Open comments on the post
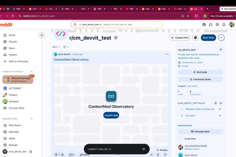This screenshot has width=236, height=157. coord(71,155)
